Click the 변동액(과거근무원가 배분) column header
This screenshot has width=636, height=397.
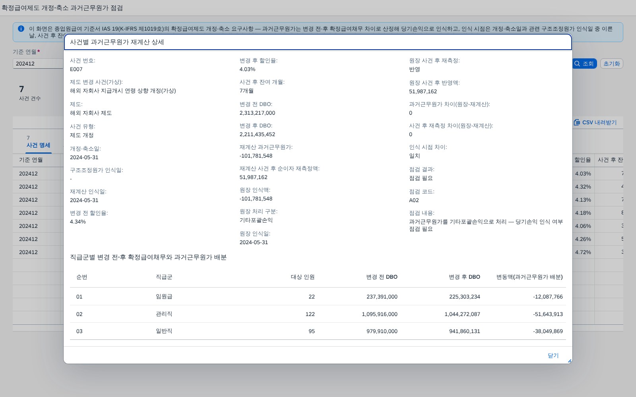[529, 277]
